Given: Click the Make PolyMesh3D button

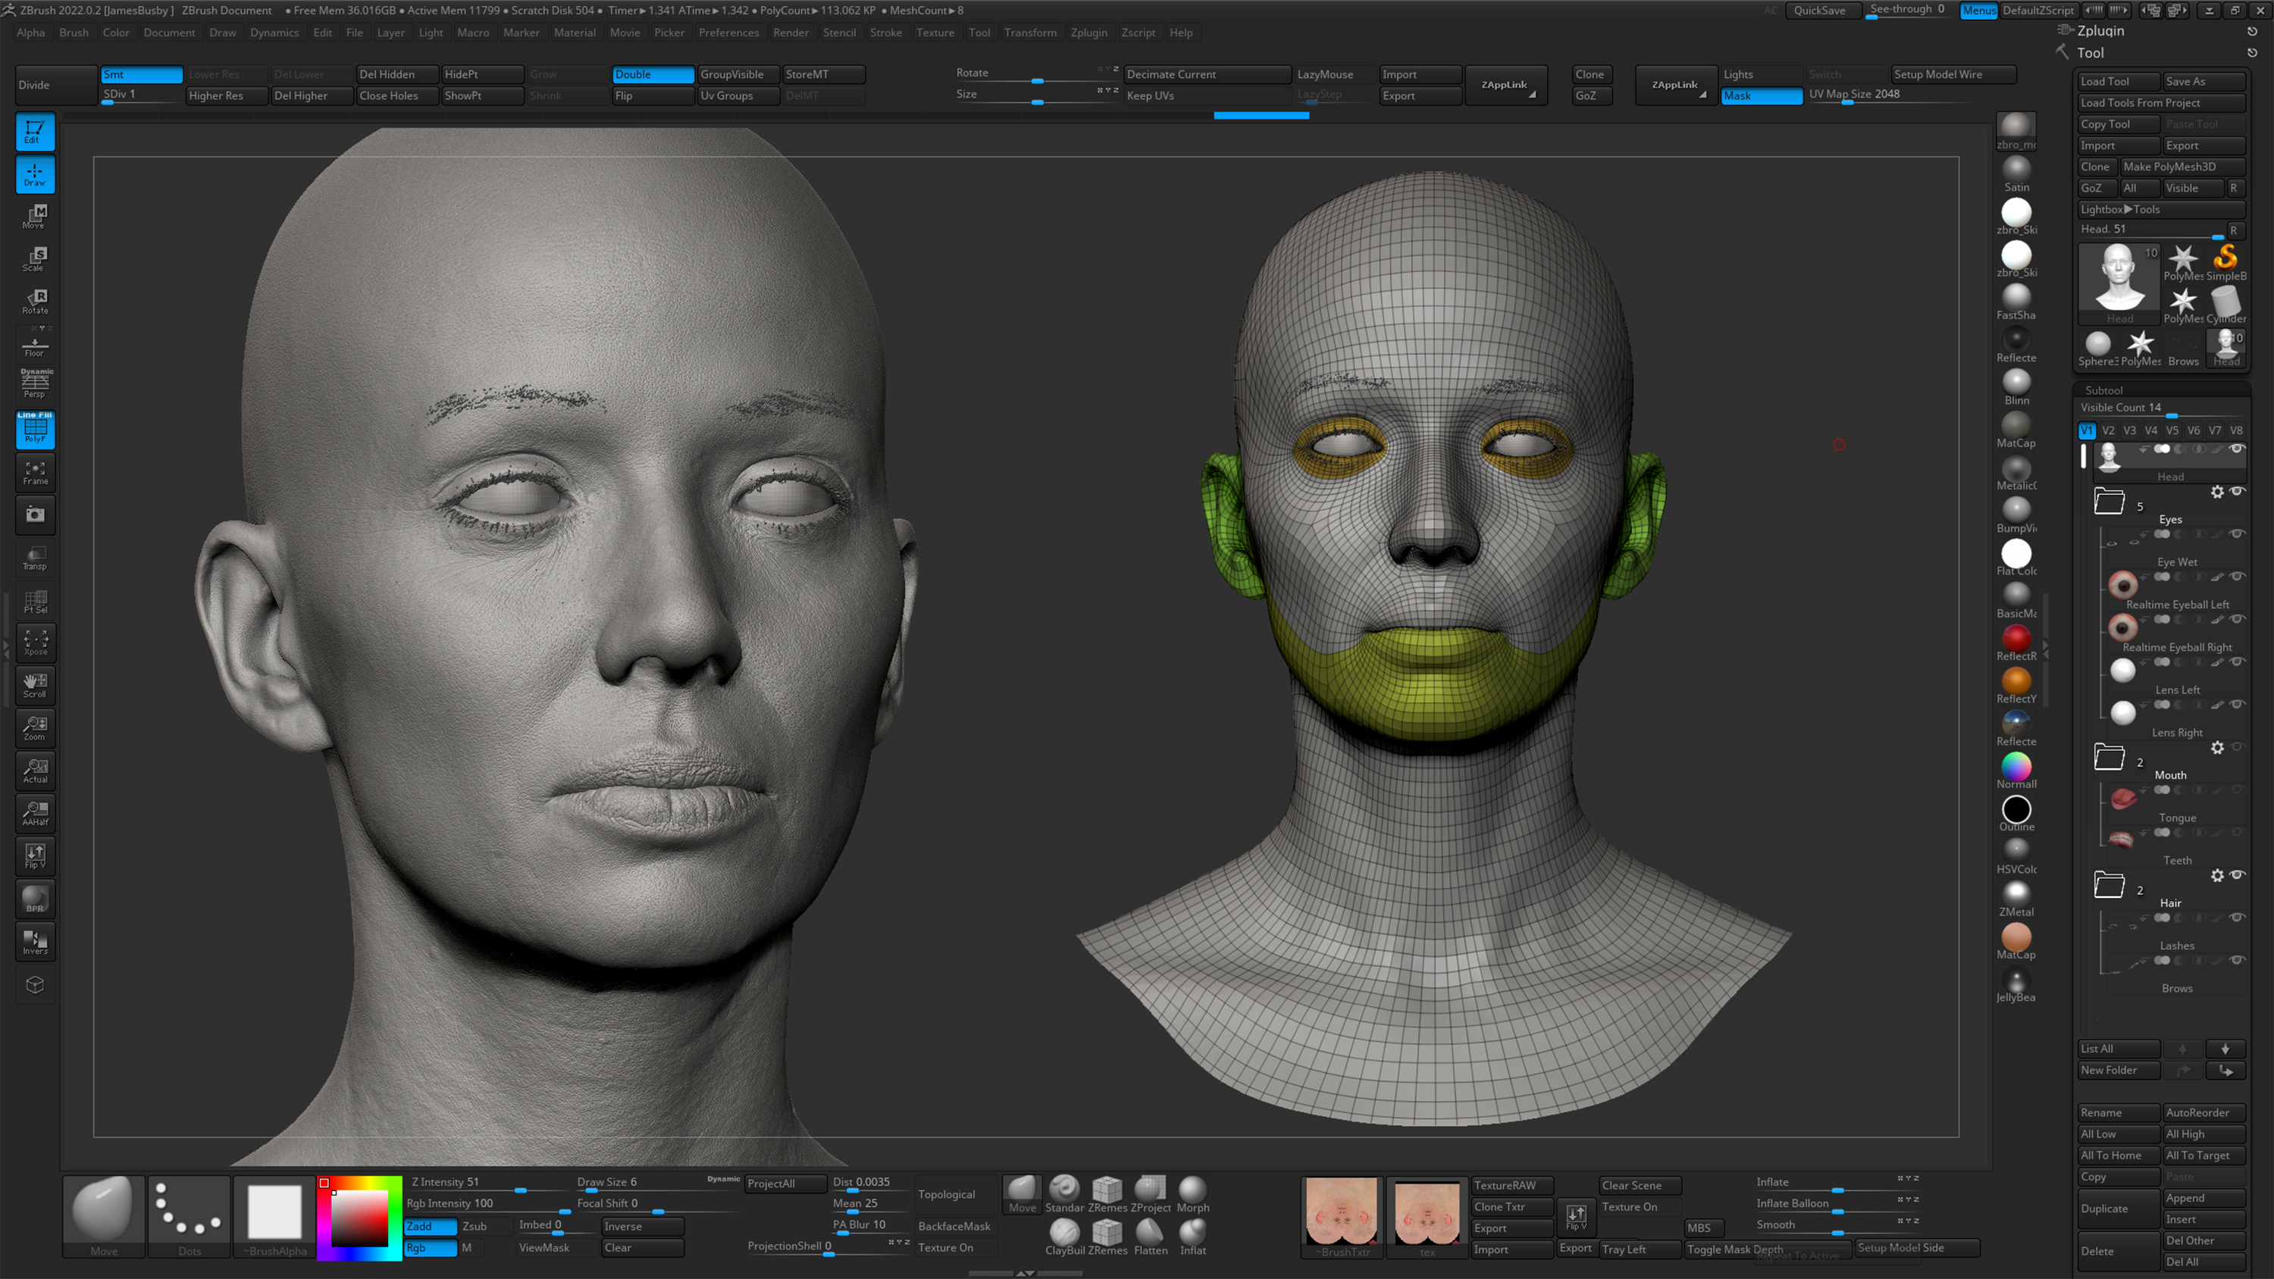Looking at the screenshot, I should pyautogui.click(x=2182, y=167).
